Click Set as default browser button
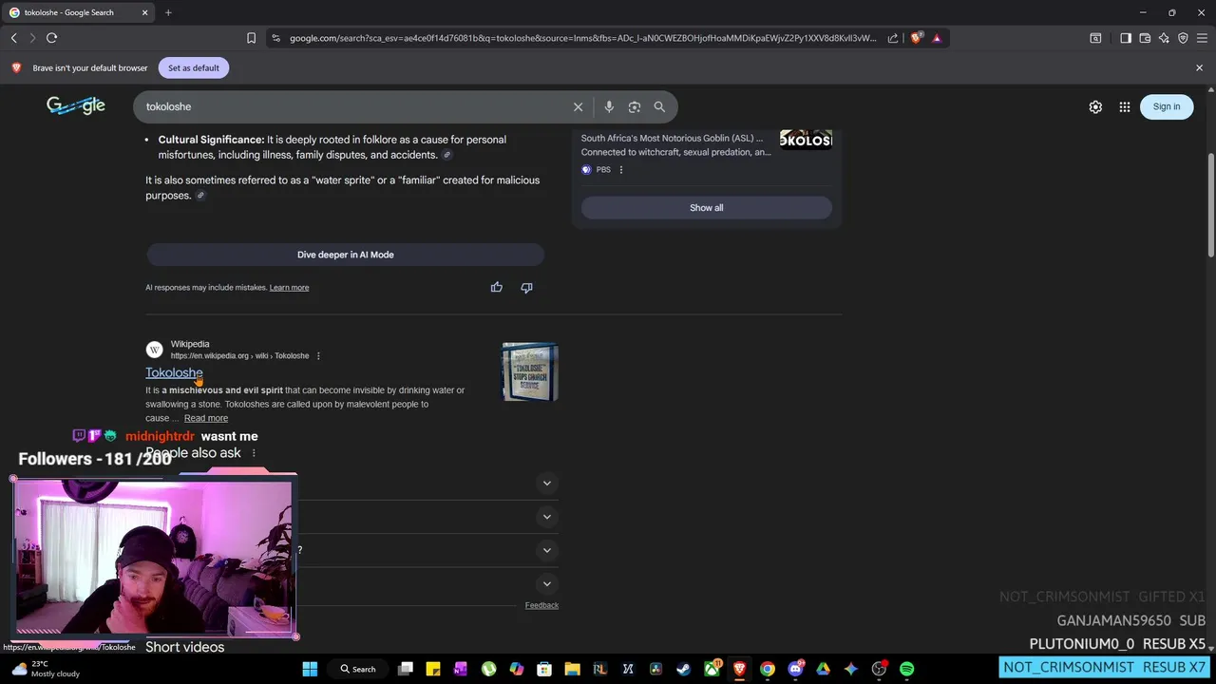1216x684 pixels. coord(194,68)
